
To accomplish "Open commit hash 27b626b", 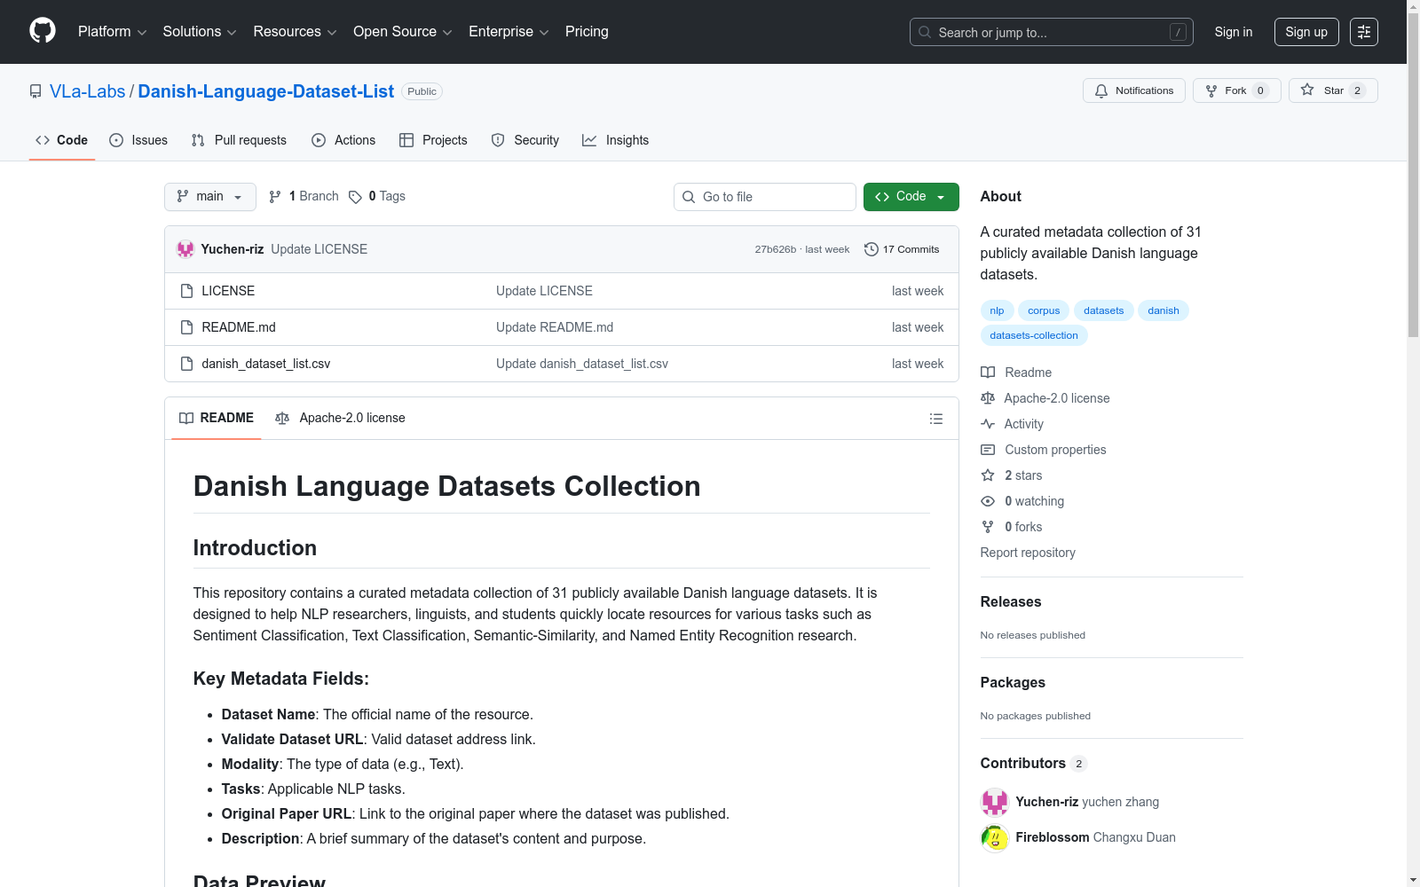I will point(776,249).
